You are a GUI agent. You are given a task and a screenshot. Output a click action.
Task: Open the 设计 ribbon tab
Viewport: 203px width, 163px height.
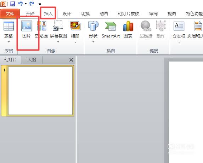(67, 13)
